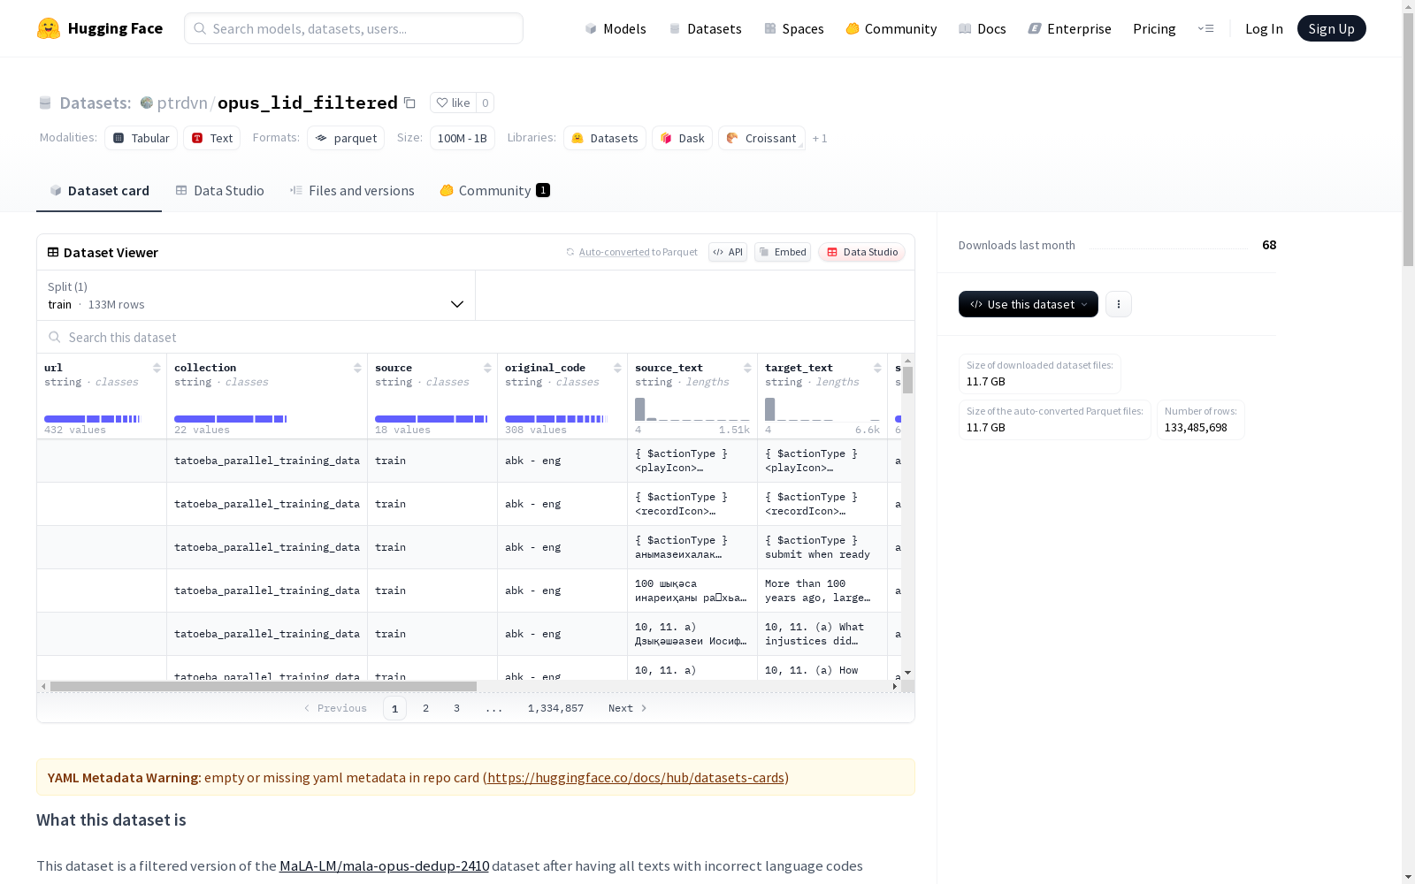Viewport: 1415px width, 884px height.
Task: Click the Sign Up button
Action: pos(1332,28)
